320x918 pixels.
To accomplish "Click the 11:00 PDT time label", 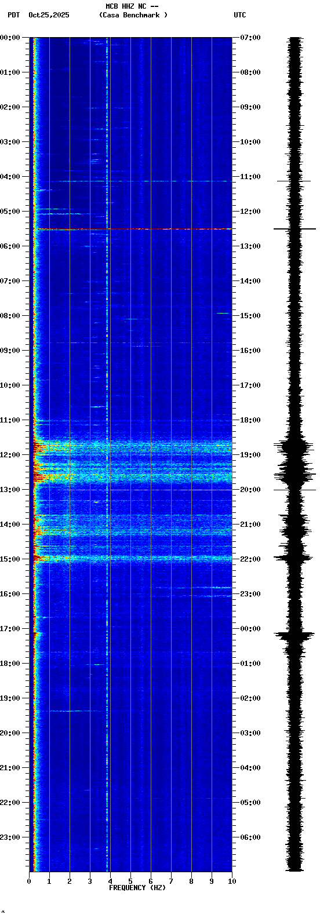I will pos(10,420).
